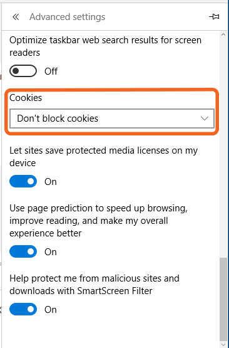Disable saving protected media licenses toggle
This screenshot has width=229, height=348.
[23, 181]
